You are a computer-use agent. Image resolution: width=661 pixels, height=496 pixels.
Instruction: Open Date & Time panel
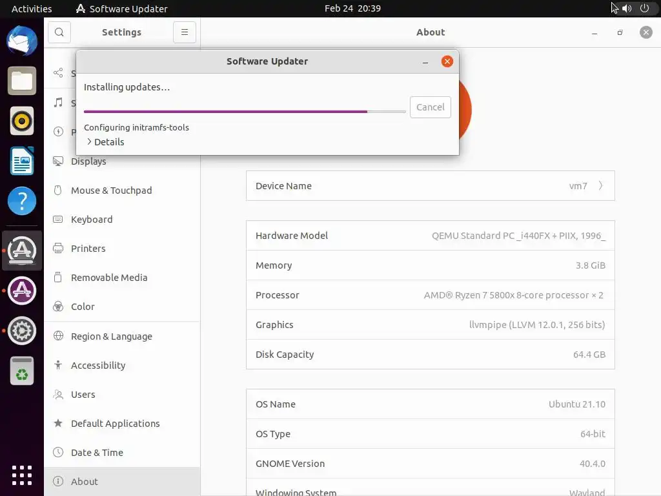coord(122,453)
